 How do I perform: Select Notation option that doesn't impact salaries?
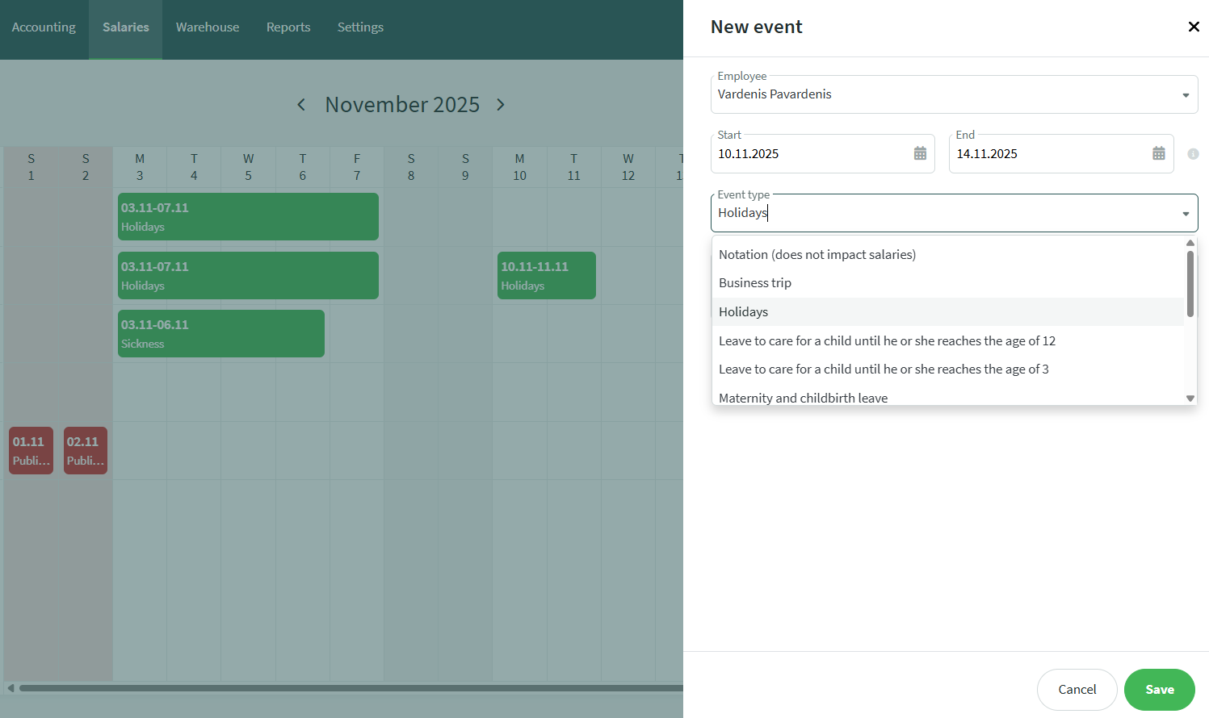[x=816, y=255]
